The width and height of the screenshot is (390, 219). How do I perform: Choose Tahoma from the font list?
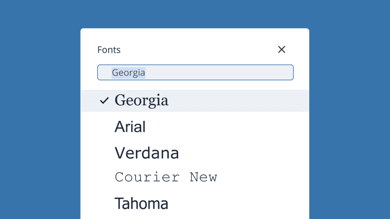point(141,203)
